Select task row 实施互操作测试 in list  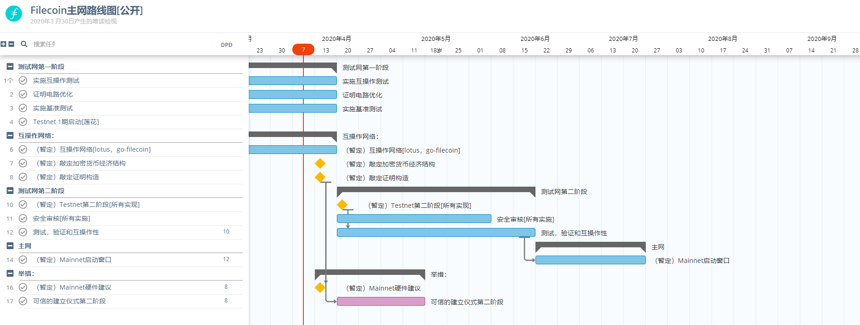click(121, 80)
